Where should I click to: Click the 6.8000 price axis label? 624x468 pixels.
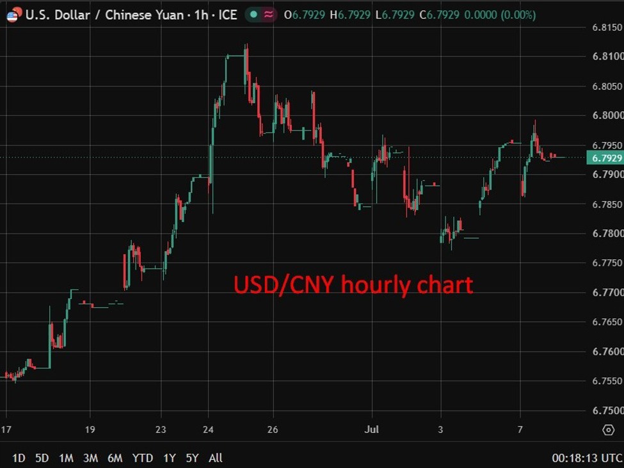pyautogui.click(x=608, y=115)
